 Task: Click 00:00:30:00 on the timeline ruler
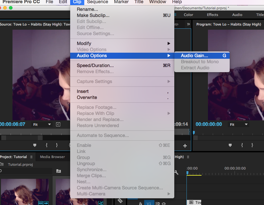235,168
